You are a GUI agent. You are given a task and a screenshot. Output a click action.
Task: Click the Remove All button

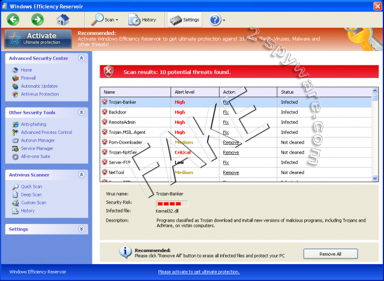[331, 254]
